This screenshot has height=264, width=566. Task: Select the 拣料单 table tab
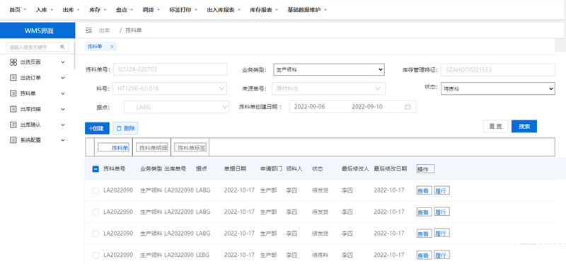click(113, 147)
